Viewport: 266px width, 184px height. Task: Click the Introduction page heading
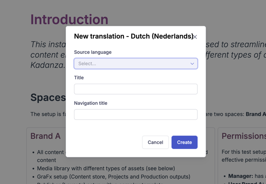(x=69, y=19)
